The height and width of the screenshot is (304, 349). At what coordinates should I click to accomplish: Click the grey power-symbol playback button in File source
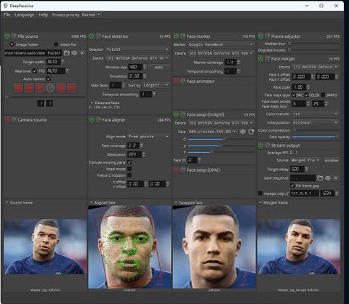point(50,88)
